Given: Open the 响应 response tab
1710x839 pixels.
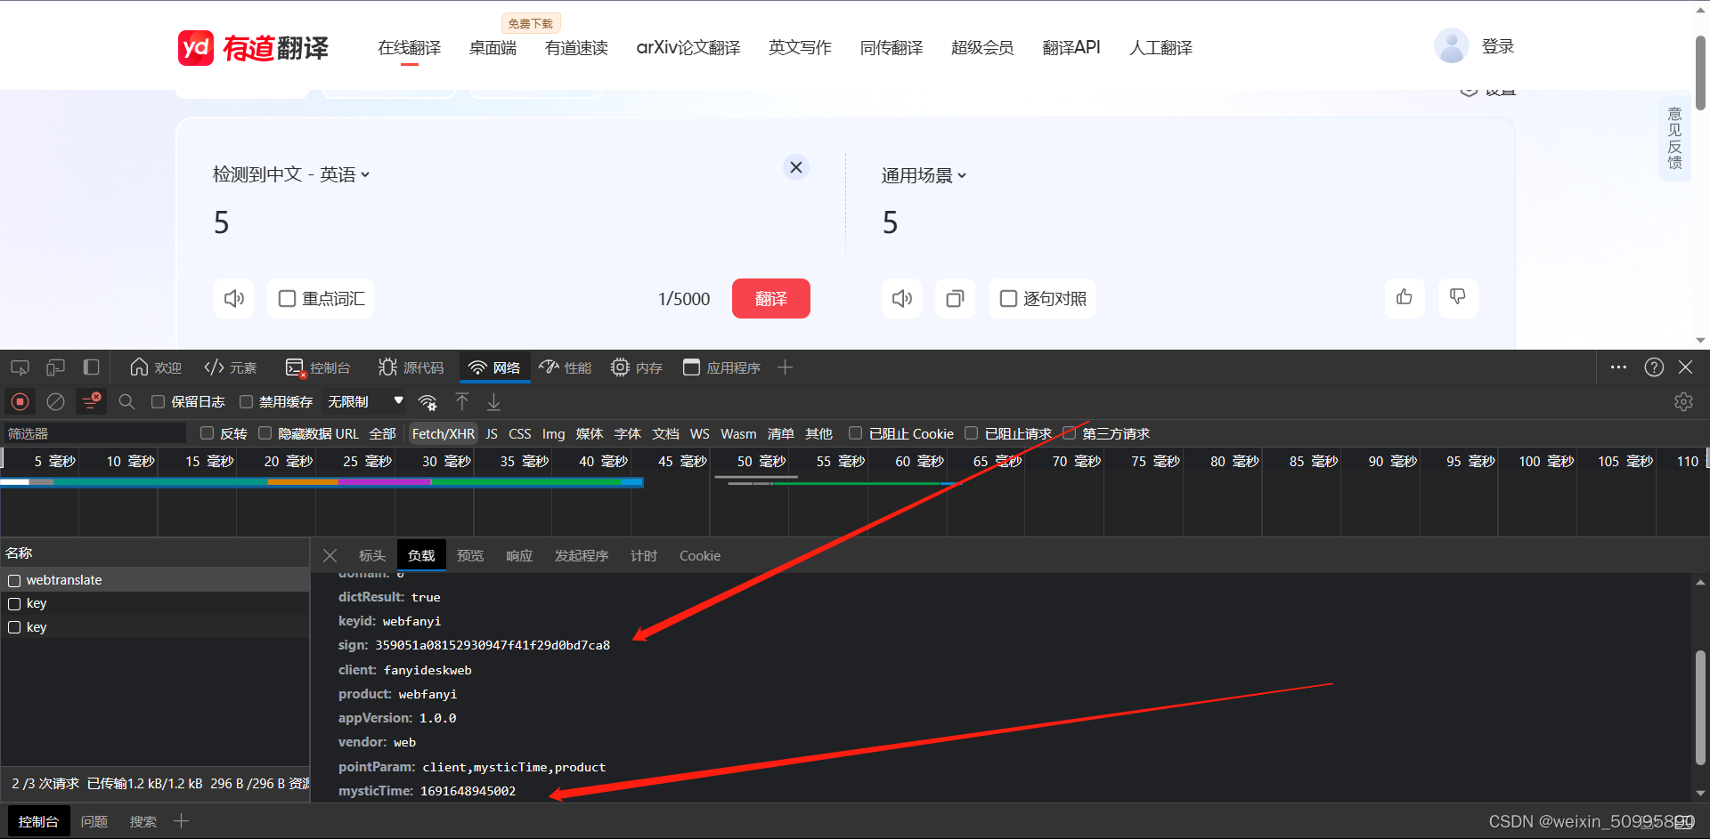Looking at the screenshot, I should click(519, 555).
